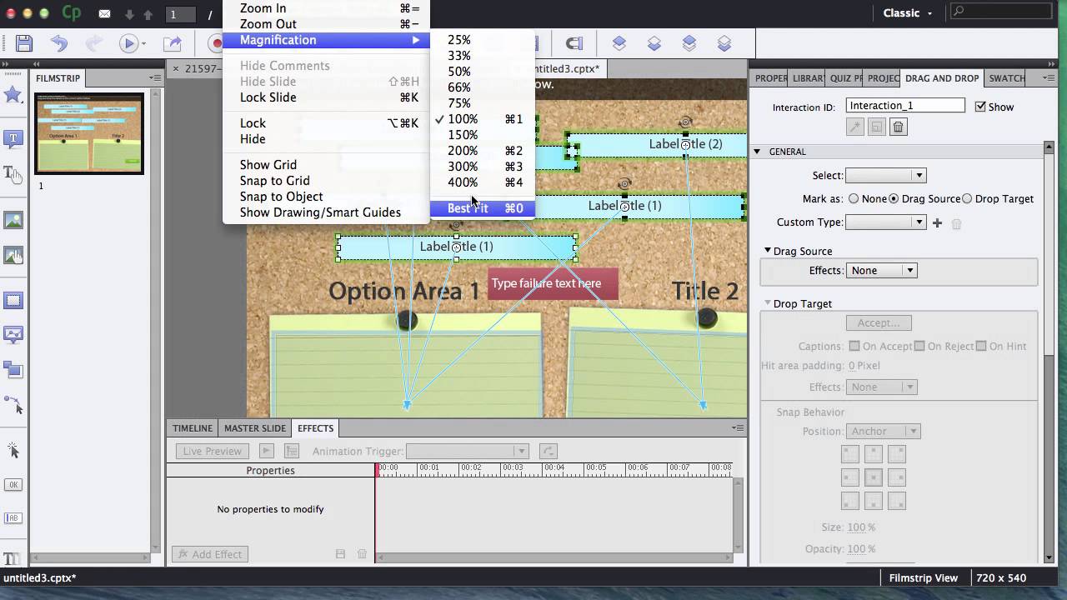1067x600 pixels.
Task: Expand the Drop Target section
Action: click(768, 303)
